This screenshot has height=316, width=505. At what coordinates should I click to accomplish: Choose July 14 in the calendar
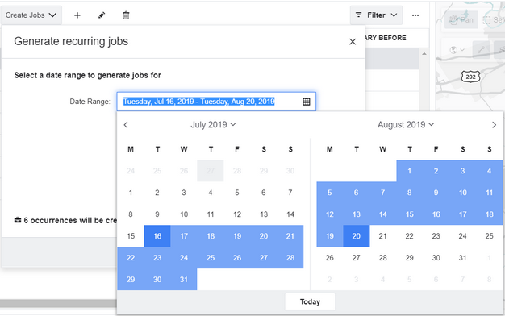pyautogui.click(x=290, y=214)
